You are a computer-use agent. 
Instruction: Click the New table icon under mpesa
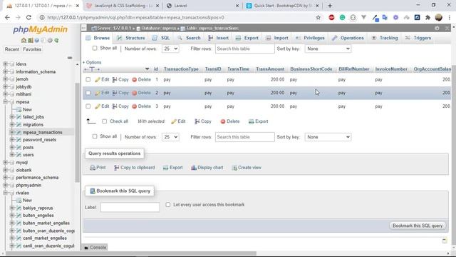[x=19, y=109]
